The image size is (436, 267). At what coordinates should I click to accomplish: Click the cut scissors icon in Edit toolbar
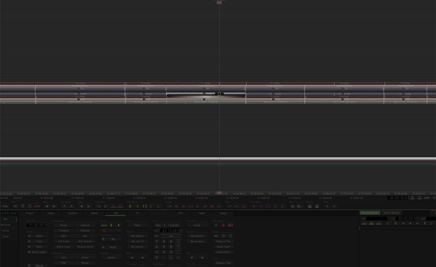tap(15, 206)
